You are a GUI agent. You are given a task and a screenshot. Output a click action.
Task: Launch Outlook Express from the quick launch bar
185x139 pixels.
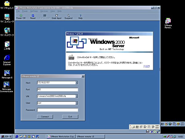(x=21, y=137)
